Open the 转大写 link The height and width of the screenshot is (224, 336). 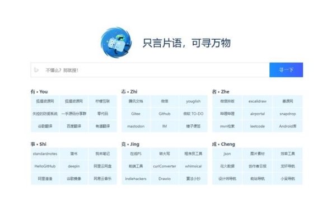165,153
